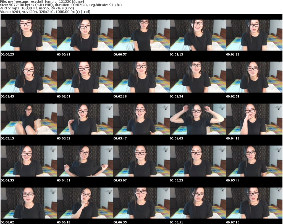The image size is (283, 224).
Task: Select the thumbnail frame above 00:06:35
Action: click(141, 203)
